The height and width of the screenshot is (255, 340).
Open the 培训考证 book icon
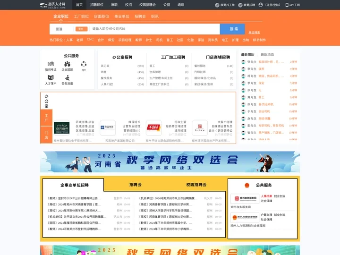(x=51, y=64)
